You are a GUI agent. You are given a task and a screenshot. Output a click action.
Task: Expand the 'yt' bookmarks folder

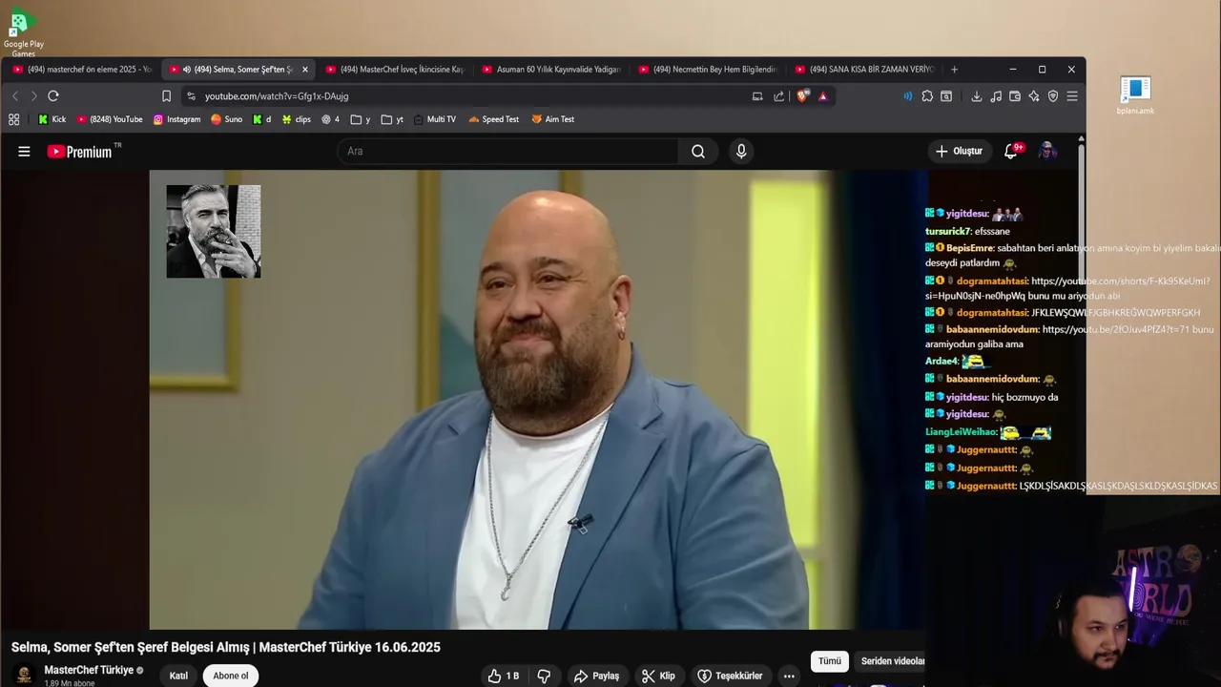coord(392,119)
